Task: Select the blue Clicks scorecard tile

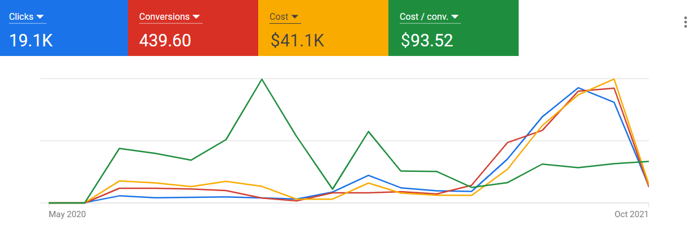Action: tap(64, 28)
